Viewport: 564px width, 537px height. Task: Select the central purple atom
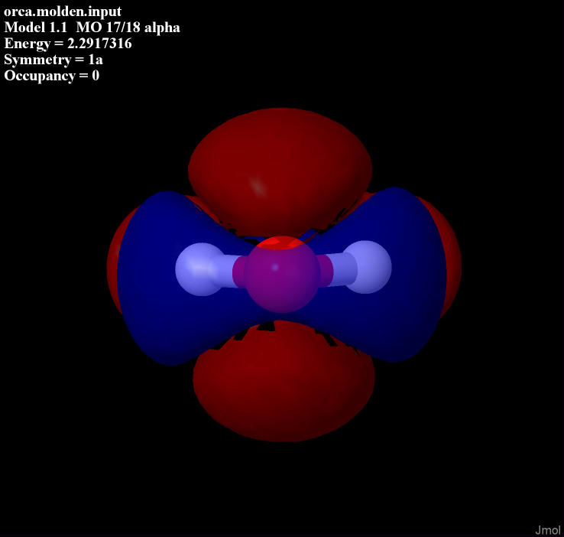[x=282, y=275]
